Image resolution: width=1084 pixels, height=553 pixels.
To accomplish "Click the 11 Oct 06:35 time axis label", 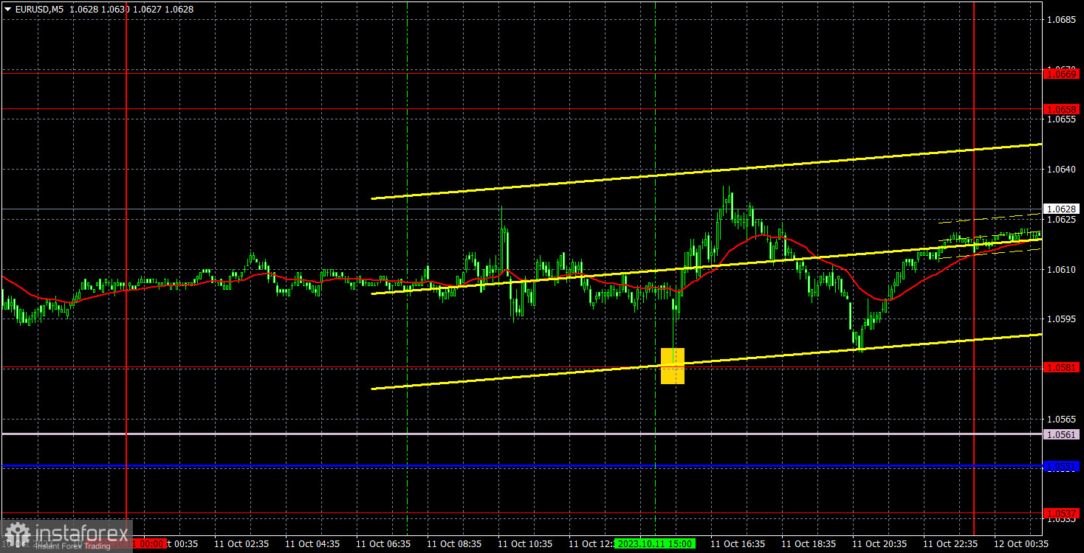I will [x=383, y=543].
